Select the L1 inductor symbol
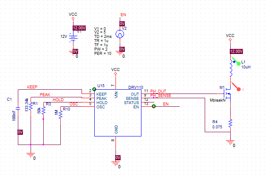The height and width of the screenshot is (176, 268). [231, 68]
